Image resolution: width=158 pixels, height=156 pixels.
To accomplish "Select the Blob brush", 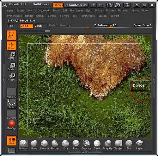I will coord(129,145).
